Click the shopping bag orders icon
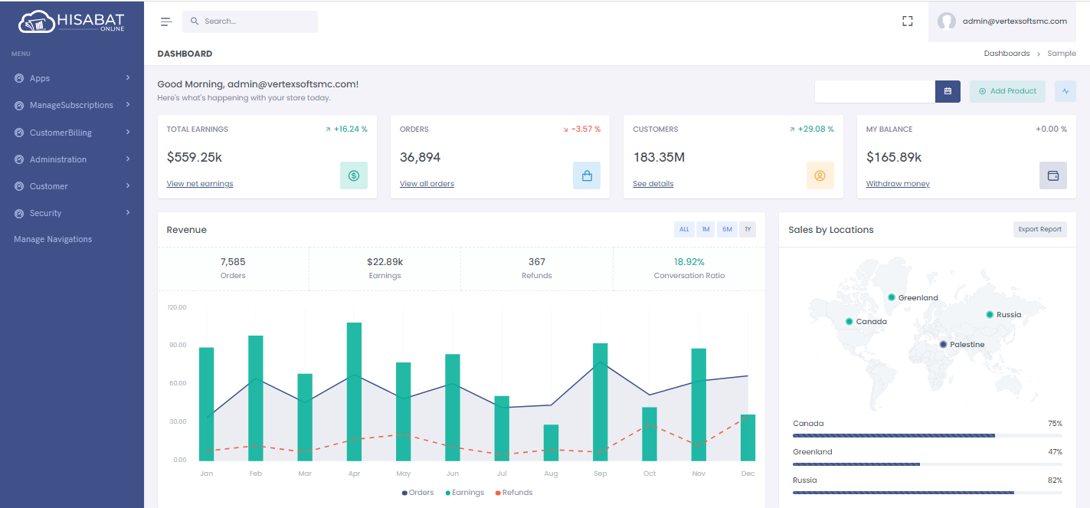Viewport: 1090px width, 508px height. (587, 175)
